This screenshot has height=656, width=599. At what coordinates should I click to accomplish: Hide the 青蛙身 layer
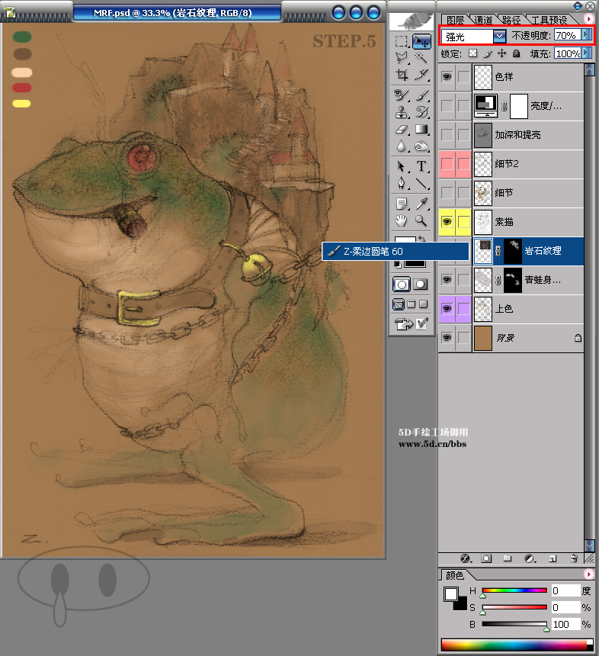tap(447, 279)
